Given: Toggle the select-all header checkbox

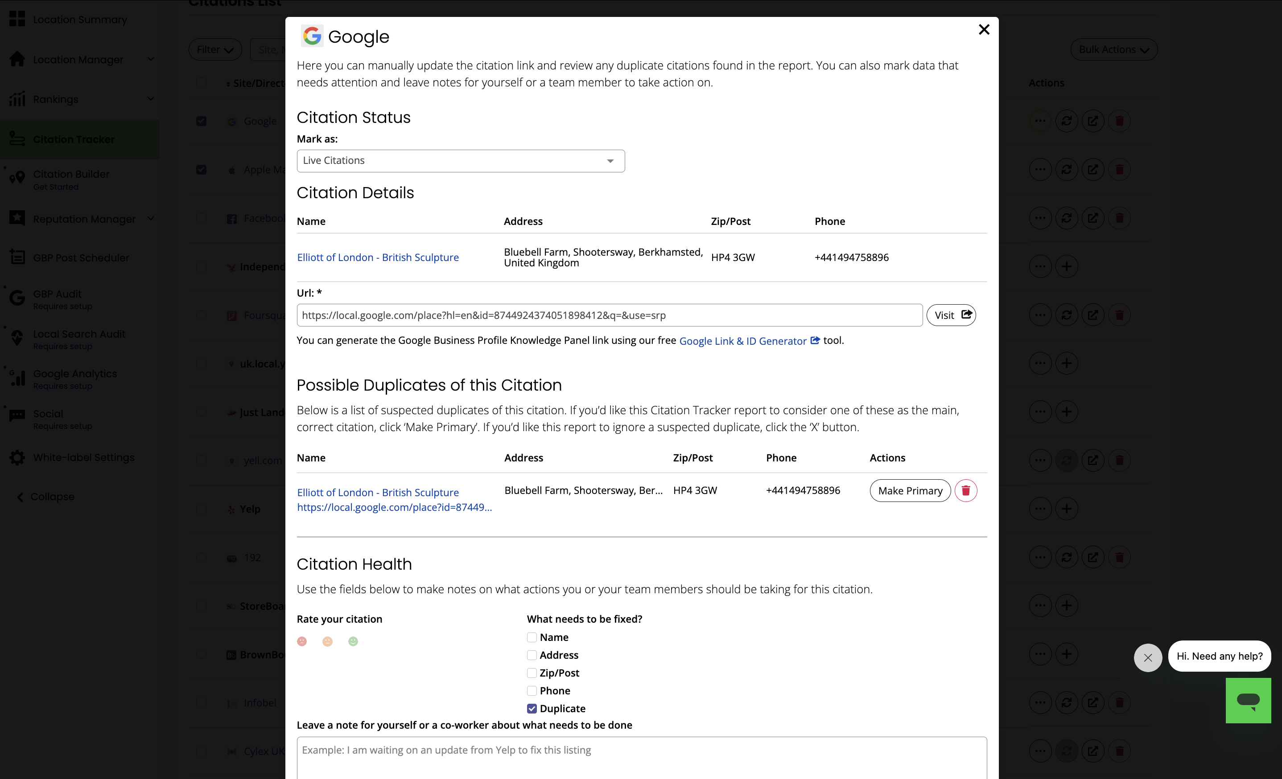Looking at the screenshot, I should pyautogui.click(x=202, y=83).
